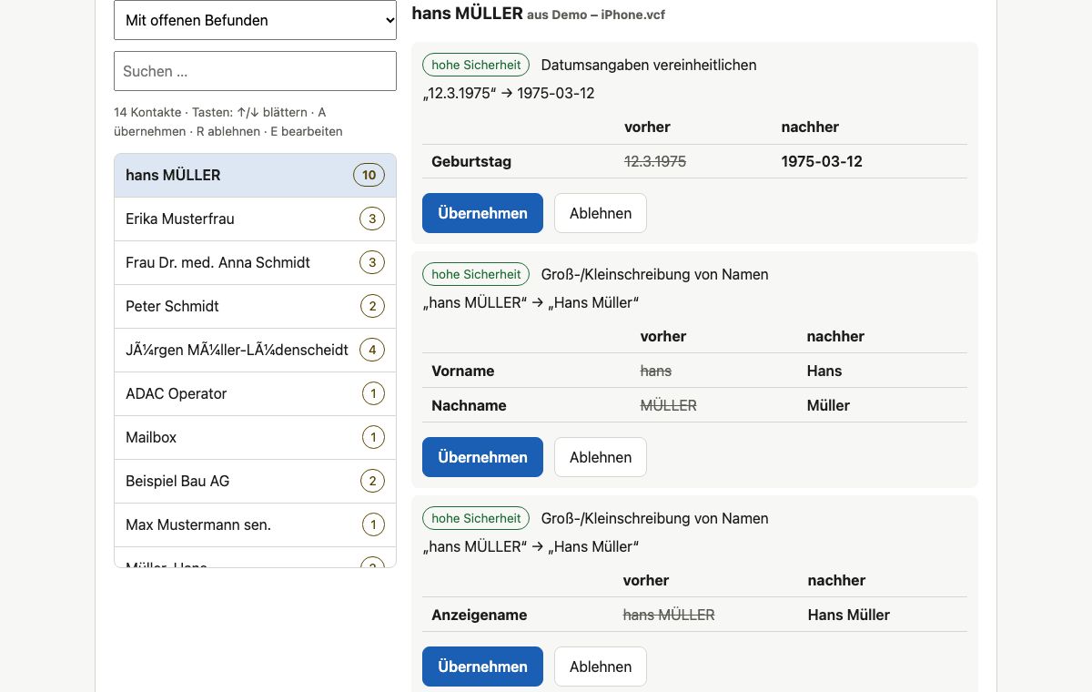Click the new Nachname value Müller

[x=828, y=405]
